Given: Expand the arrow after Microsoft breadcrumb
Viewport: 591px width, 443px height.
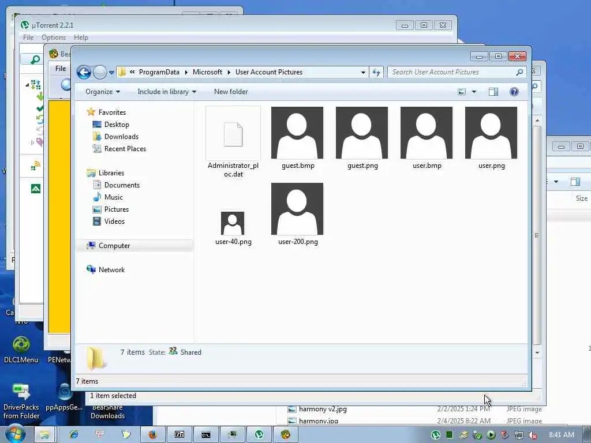Looking at the screenshot, I should [229, 72].
